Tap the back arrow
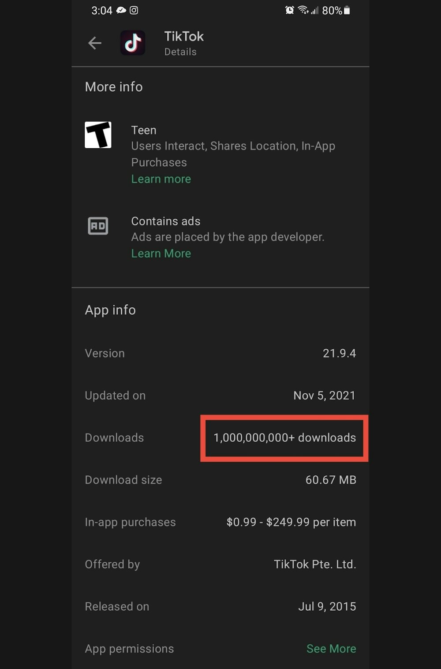Screen dimensions: 441x669 [95, 43]
